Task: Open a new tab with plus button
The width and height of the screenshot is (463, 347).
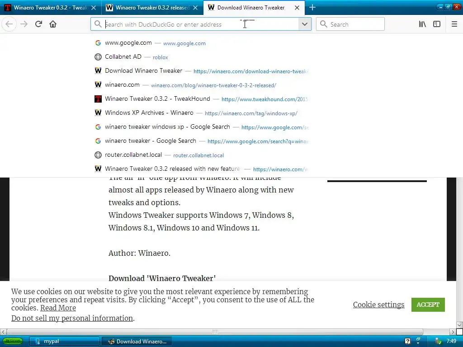Action: 312,7
